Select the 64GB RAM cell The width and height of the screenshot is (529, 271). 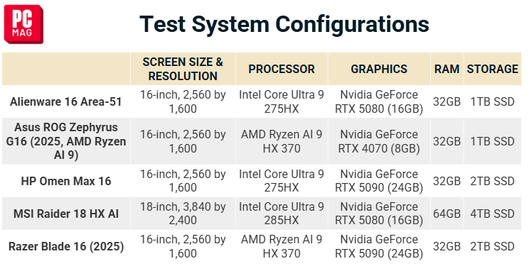pyautogui.click(x=447, y=214)
